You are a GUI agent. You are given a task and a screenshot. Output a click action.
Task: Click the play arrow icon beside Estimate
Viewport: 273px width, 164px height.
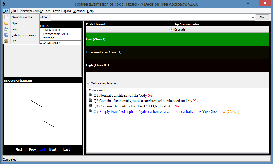coord(172,29)
